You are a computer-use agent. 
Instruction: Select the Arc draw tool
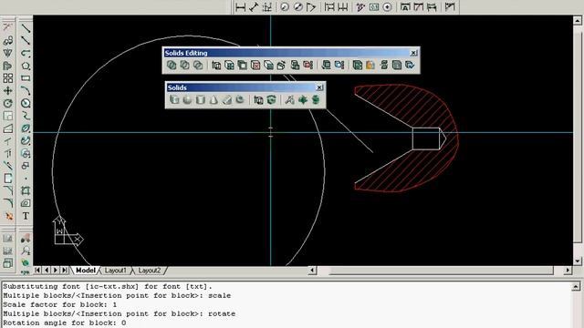(x=26, y=91)
